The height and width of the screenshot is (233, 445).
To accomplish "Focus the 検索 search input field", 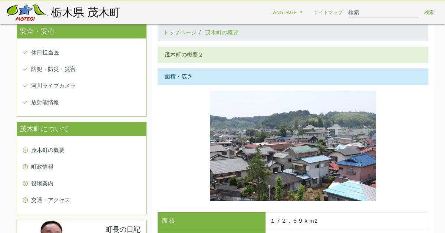I will (x=383, y=13).
